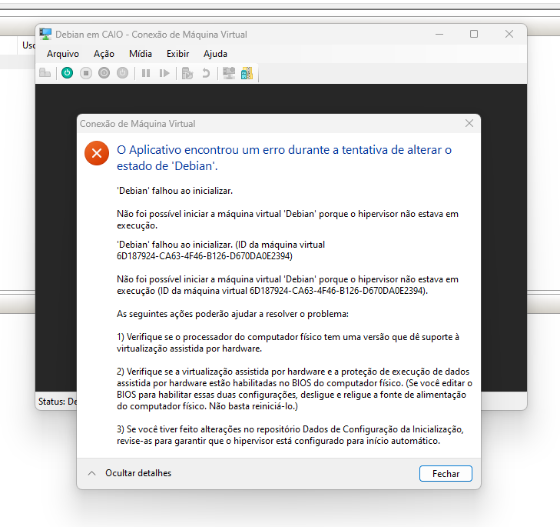
Task: Start the virtual machine with green power icon
Action: click(67, 73)
